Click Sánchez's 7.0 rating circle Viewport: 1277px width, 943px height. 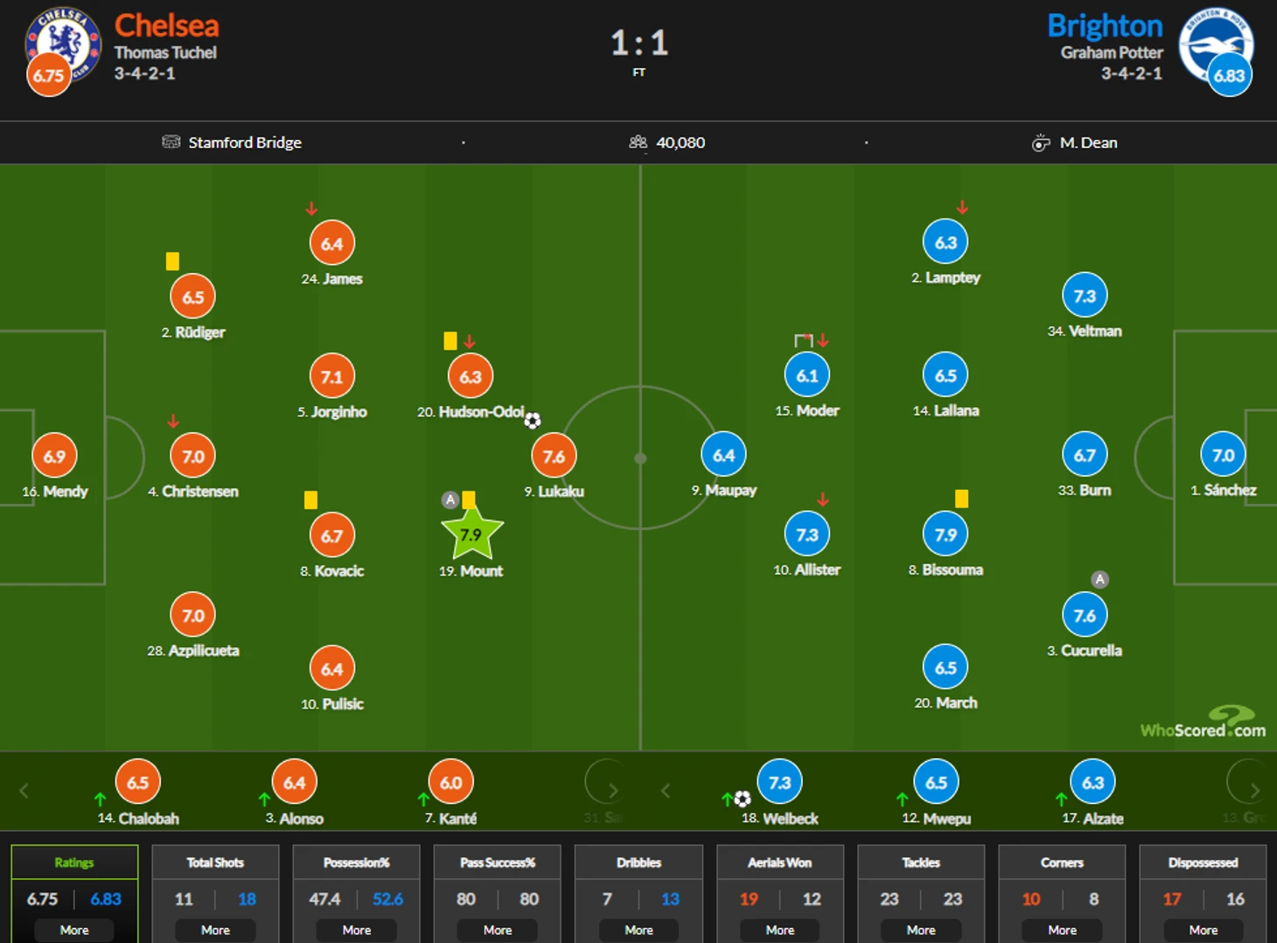click(1223, 455)
